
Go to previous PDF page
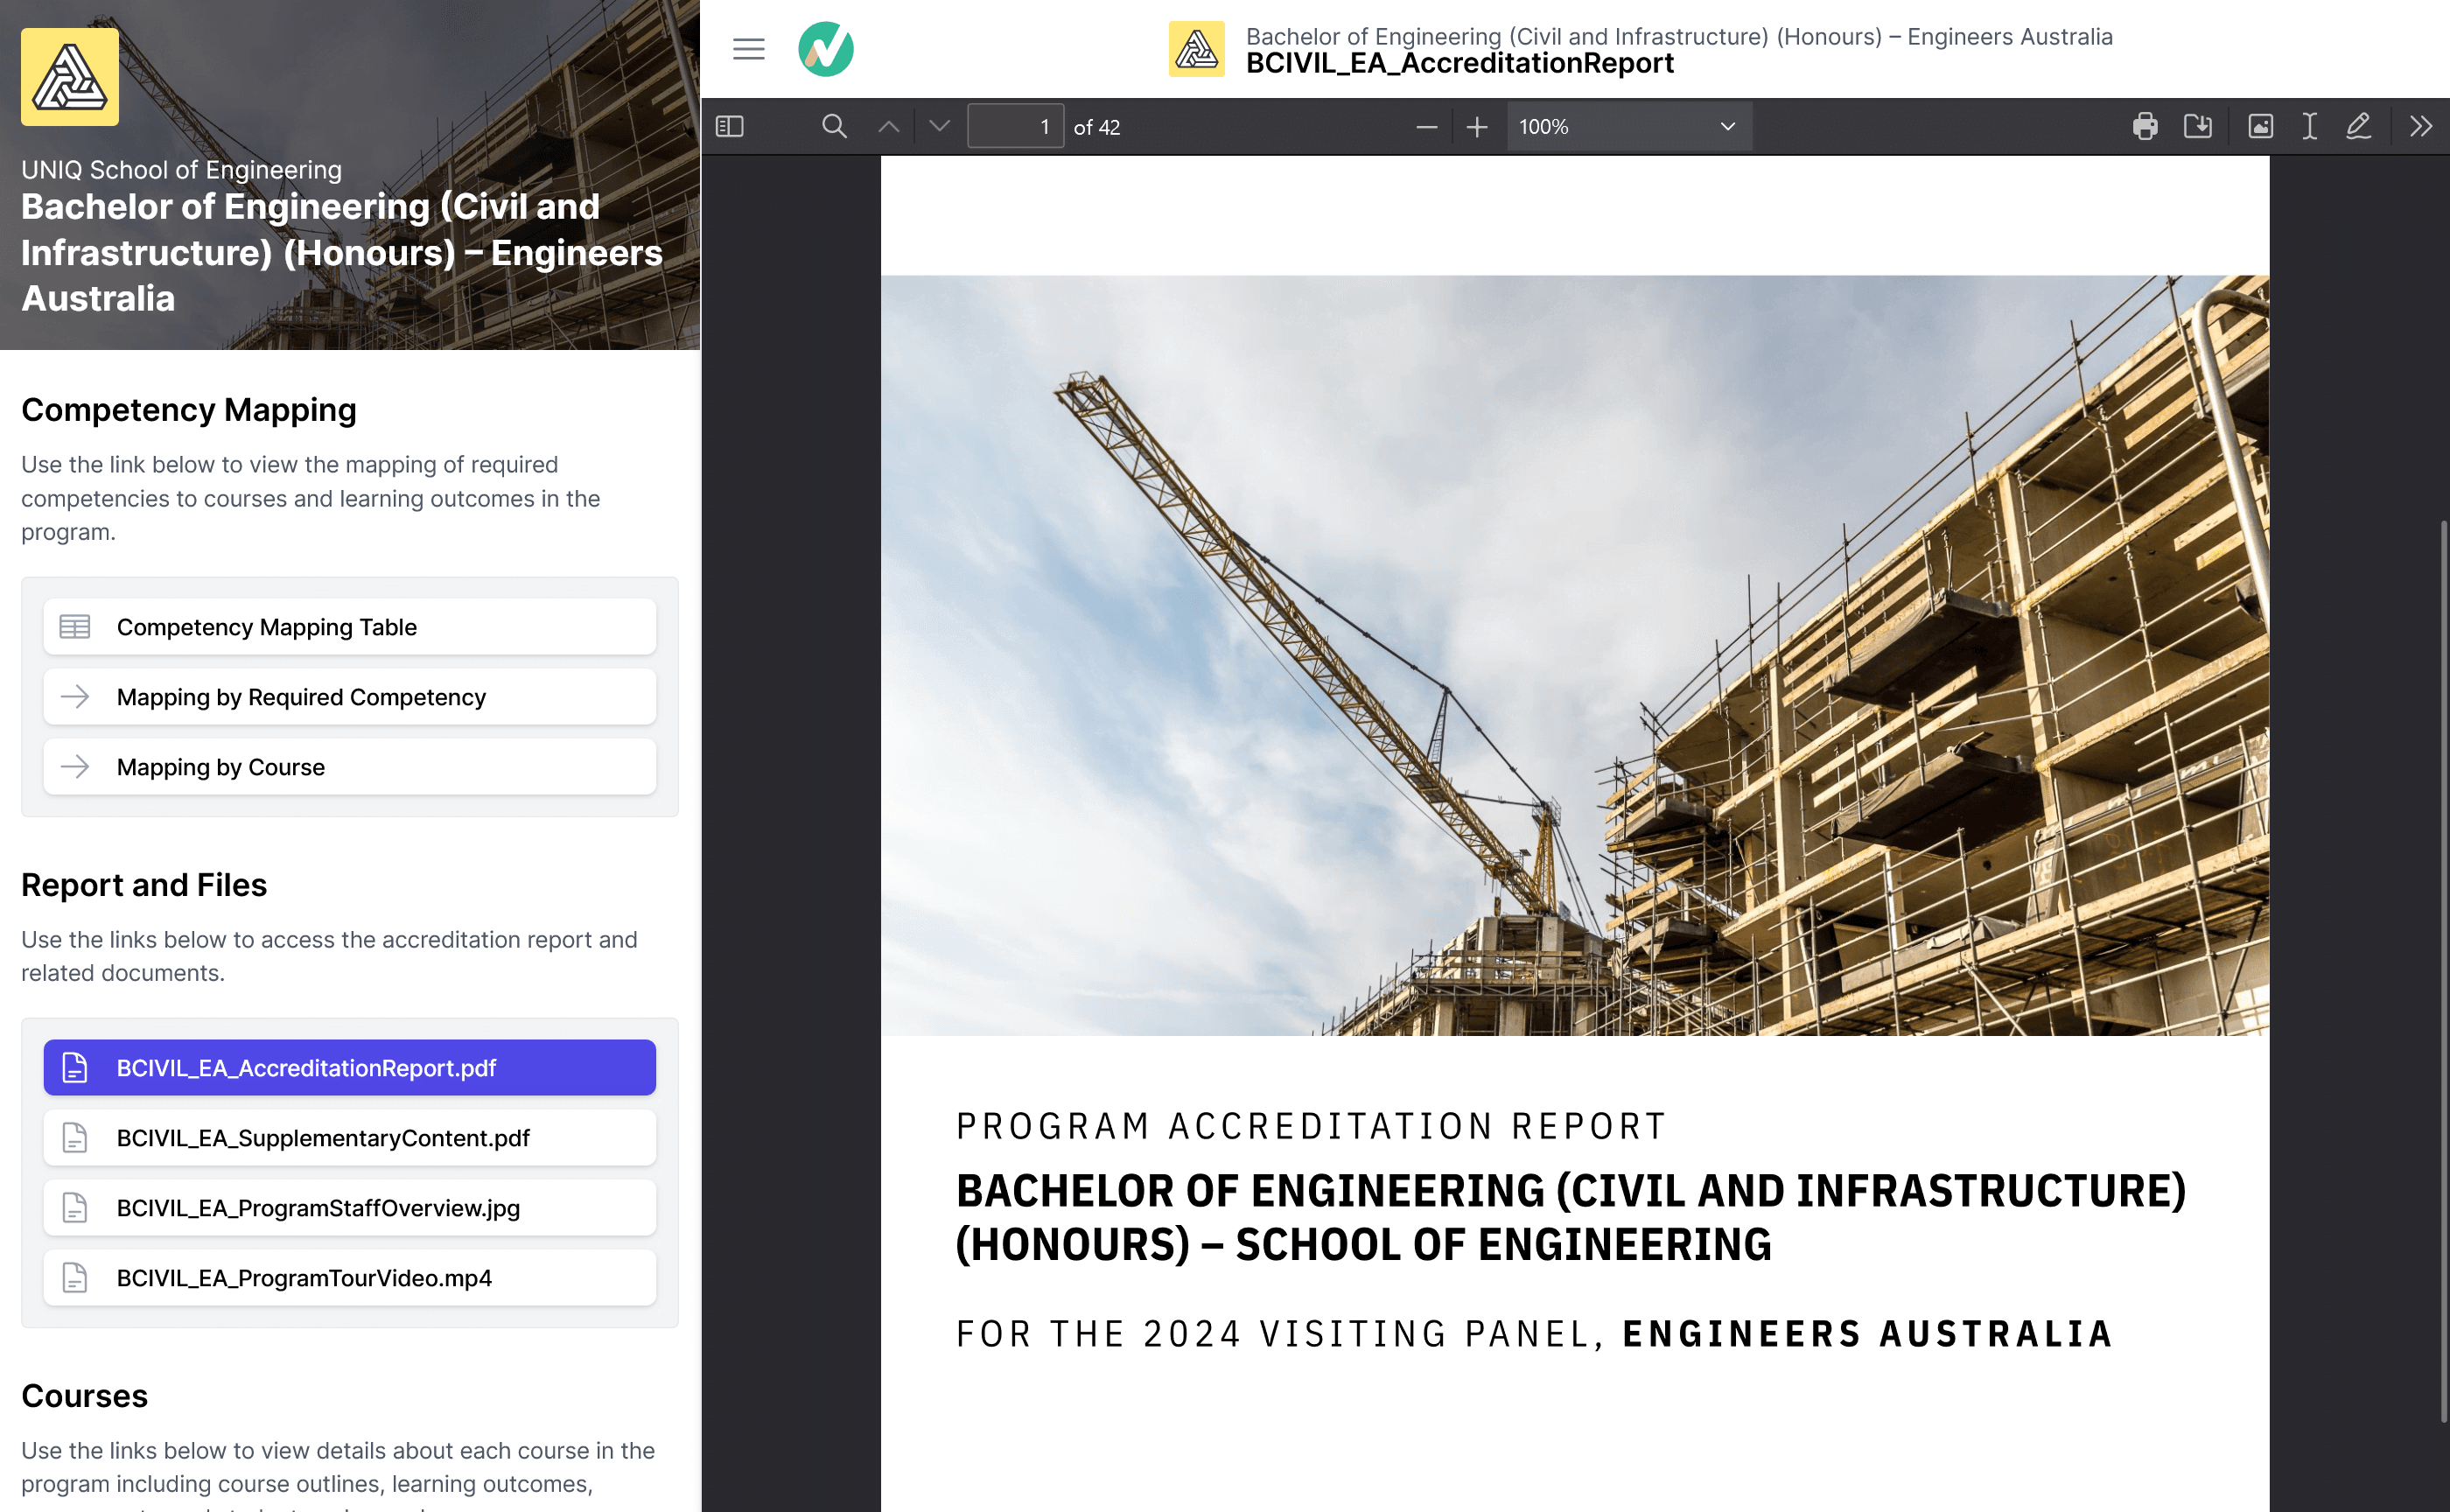tap(889, 127)
